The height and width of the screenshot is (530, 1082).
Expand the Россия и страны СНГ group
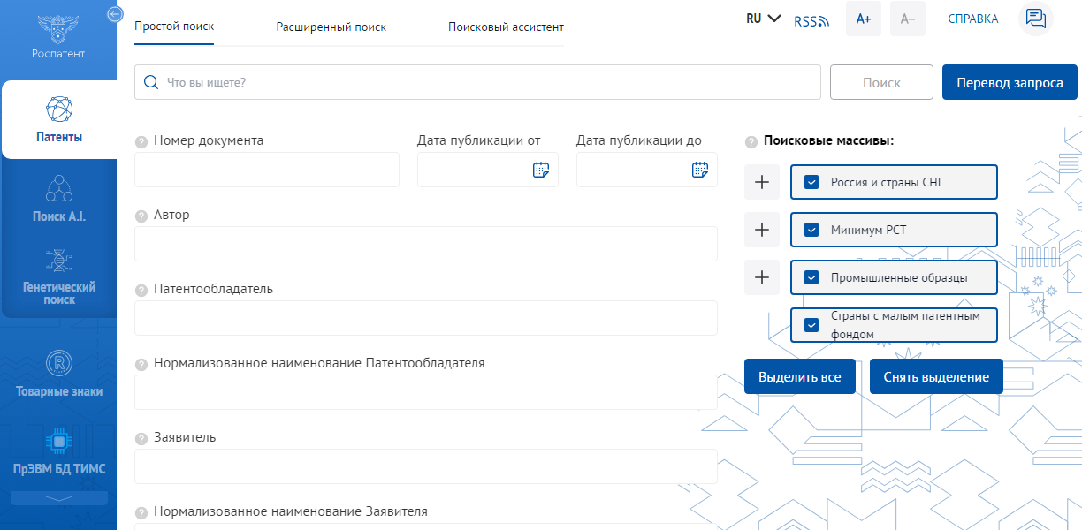coord(762,182)
